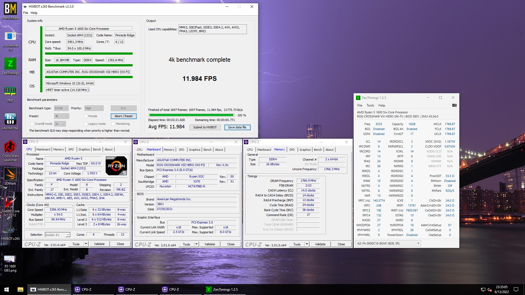Enable the Overkill mode checkbox
The width and height of the screenshot is (525, 295).
32,124
